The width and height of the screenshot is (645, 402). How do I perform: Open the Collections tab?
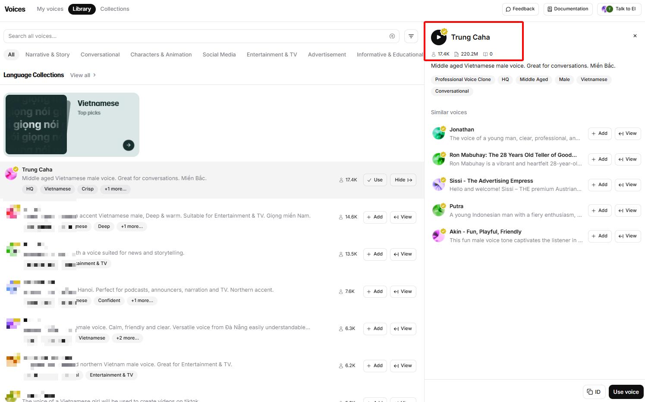pyautogui.click(x=115, y=9)
